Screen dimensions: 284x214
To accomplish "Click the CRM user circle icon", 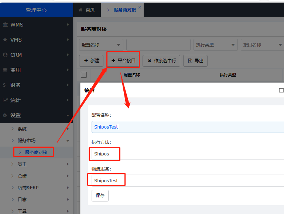I will coord(5,55).
